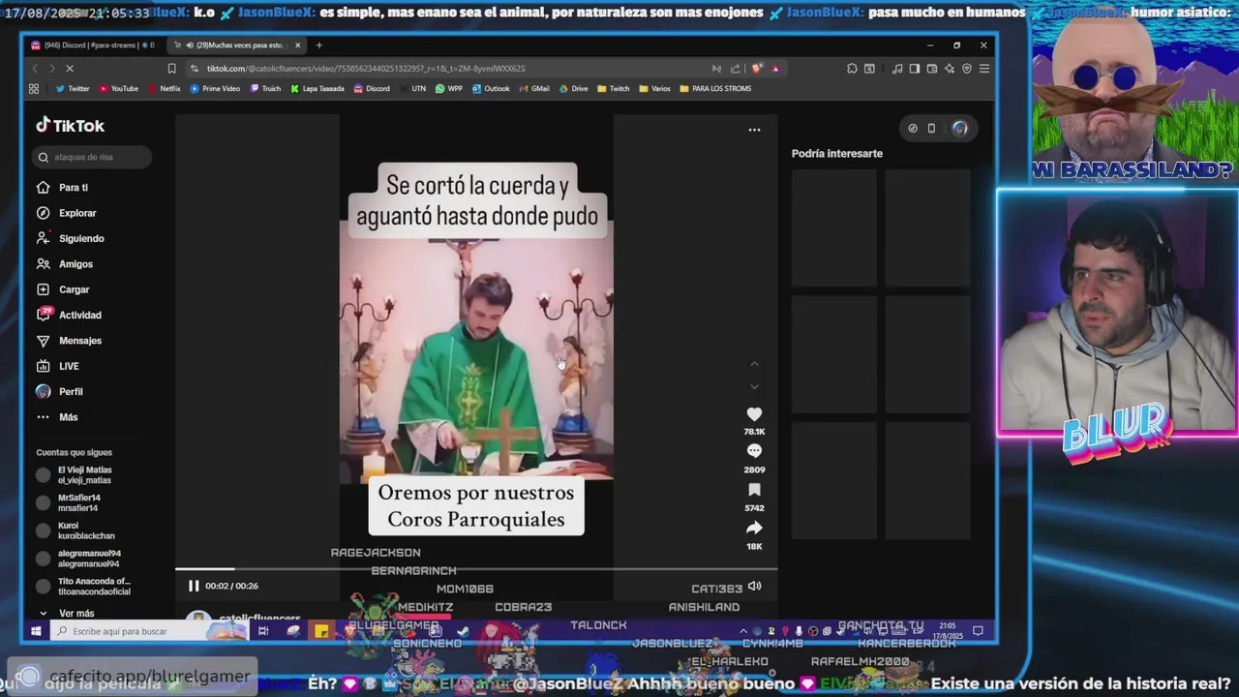Screen dimensions: 1239x697
Task: Open the UTN bookmark
Action: [413, 89]
